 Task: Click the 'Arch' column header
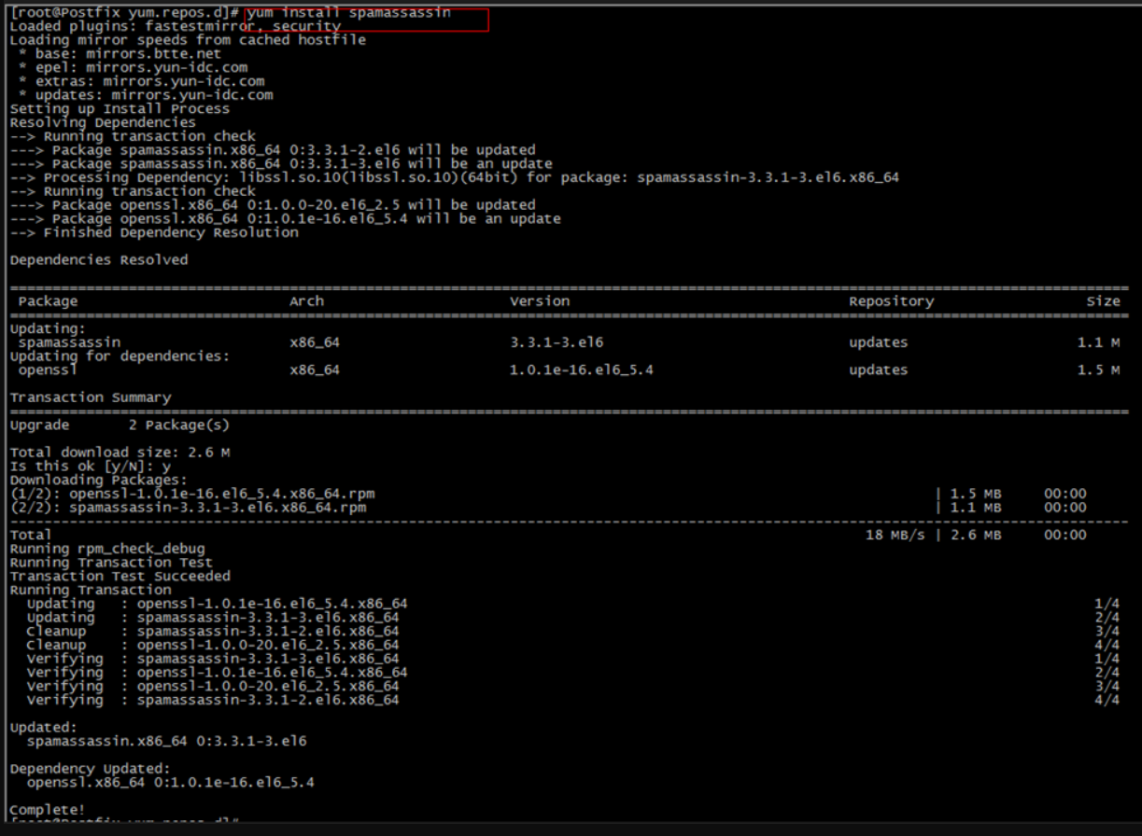[x=307, y=301]
